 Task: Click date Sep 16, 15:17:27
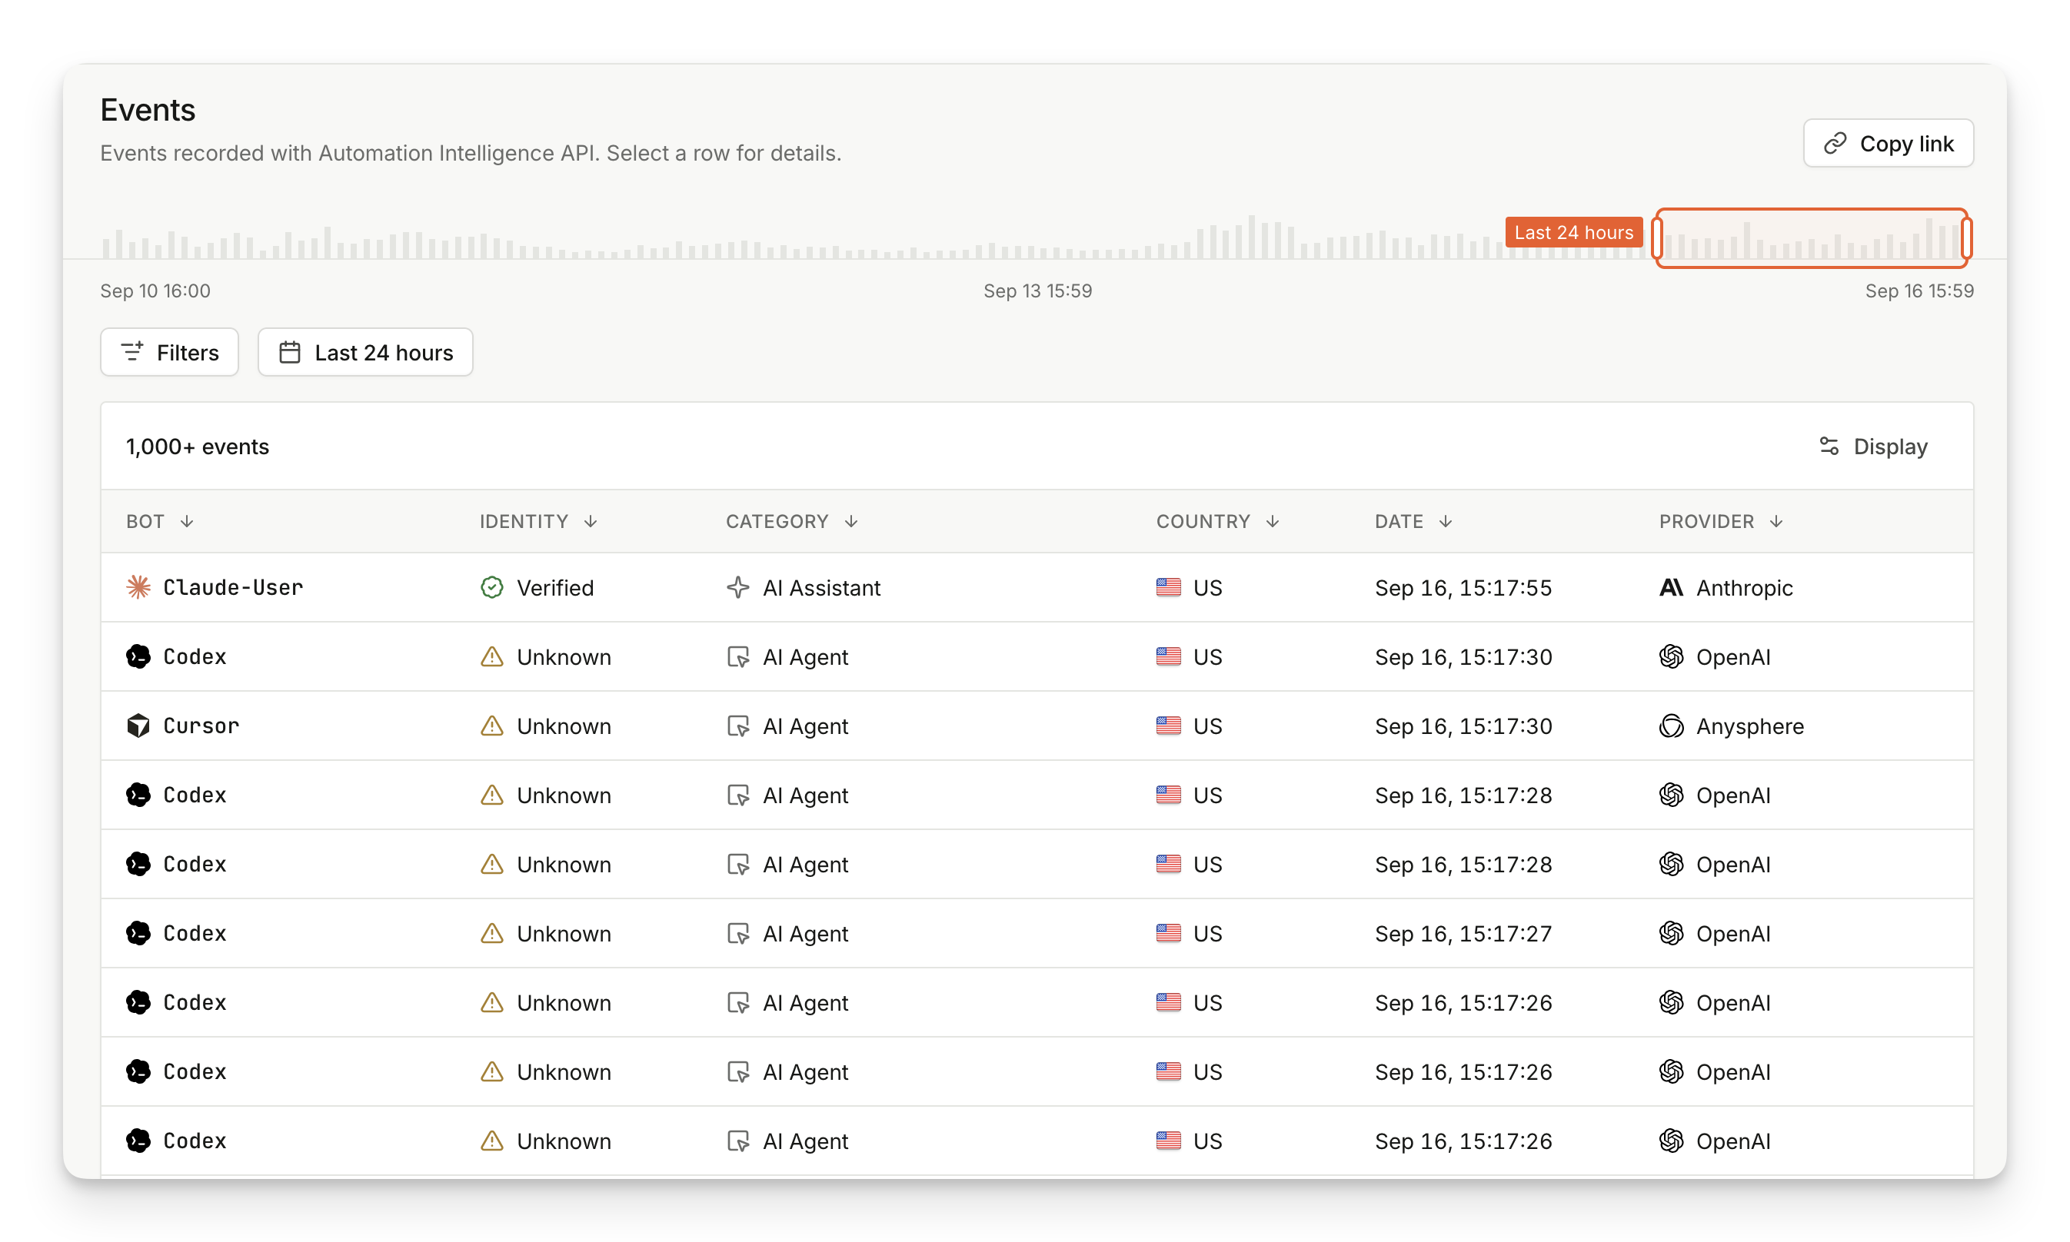coord(1463,933)
